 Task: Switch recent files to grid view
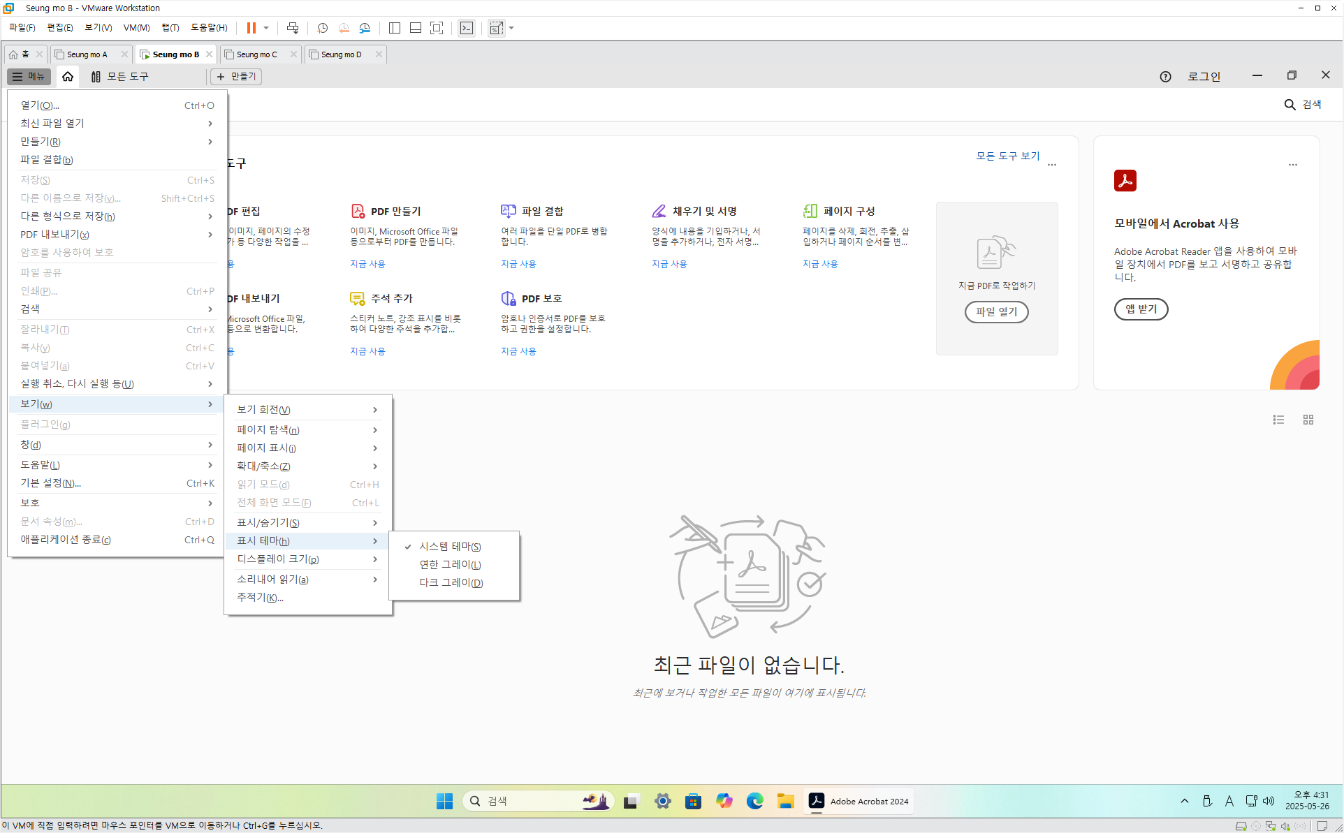click(x=1308, y=420)
